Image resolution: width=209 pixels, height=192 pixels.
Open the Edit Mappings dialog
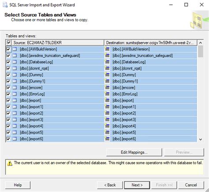coord(134,152)
